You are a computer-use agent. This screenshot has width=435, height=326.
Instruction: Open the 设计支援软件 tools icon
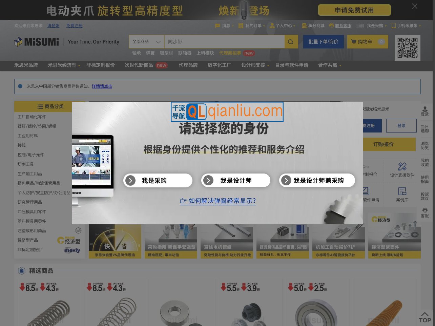click(x=402, y=167)
